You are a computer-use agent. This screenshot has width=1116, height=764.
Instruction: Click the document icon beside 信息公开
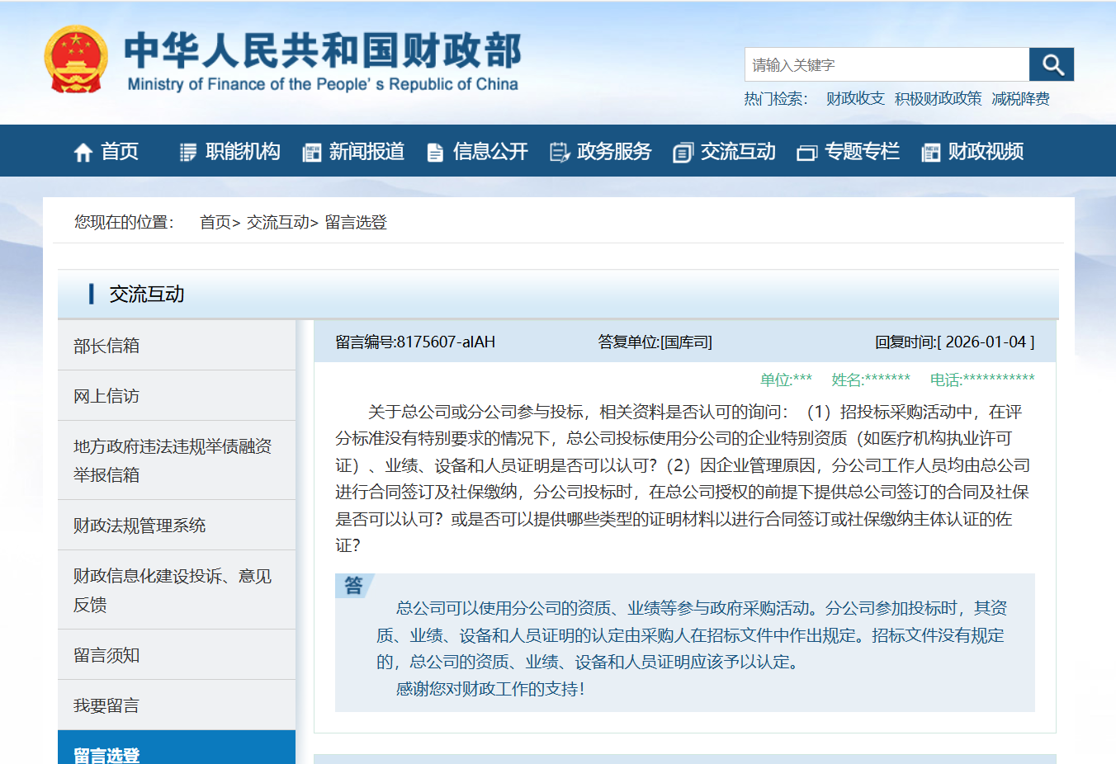point(435,153)
